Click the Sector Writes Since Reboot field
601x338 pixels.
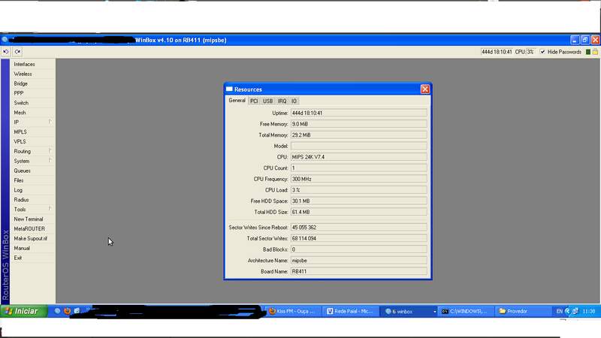359,228
